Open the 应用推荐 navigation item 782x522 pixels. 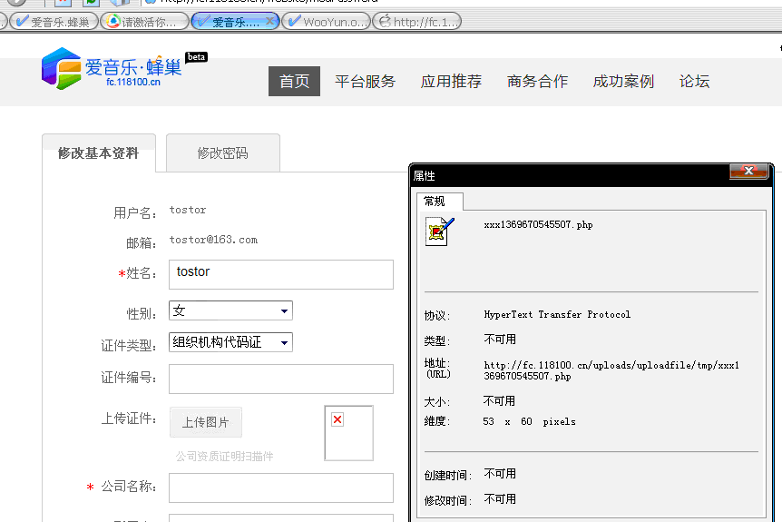click(452, 81)
